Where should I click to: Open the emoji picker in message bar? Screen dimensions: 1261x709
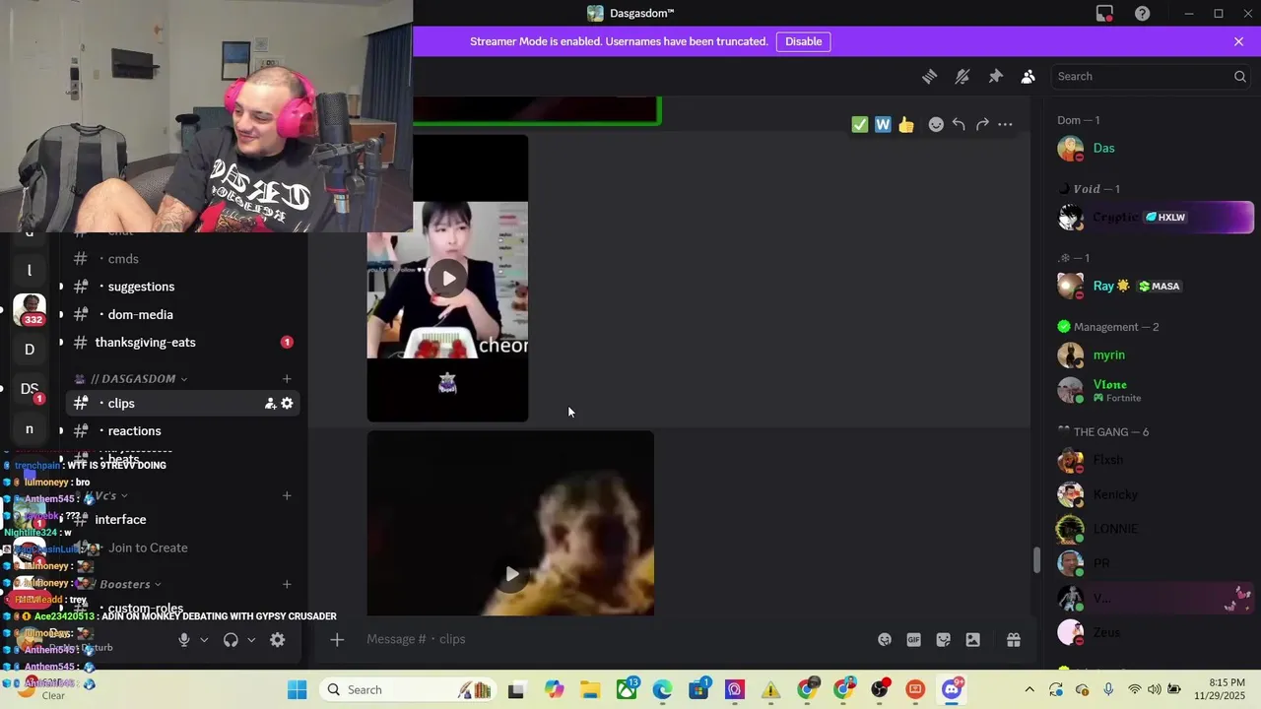pyautogui.click(x=885, y=639)
